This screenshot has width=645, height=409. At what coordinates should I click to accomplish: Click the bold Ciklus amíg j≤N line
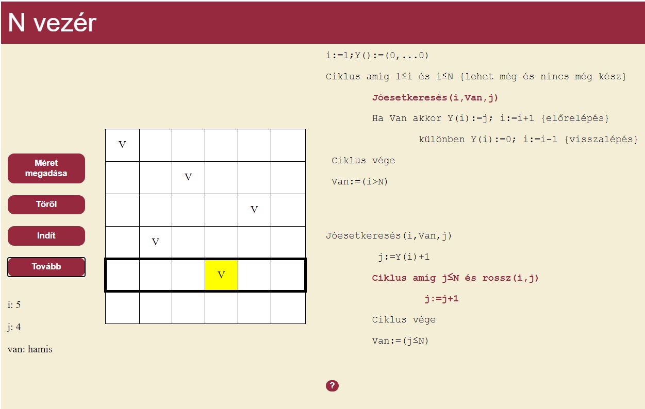click(455, 278)
